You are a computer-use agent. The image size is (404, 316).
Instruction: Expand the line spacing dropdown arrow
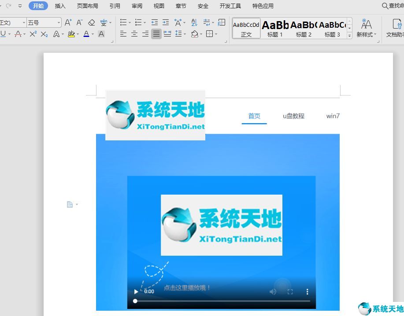tap(185, 34)
